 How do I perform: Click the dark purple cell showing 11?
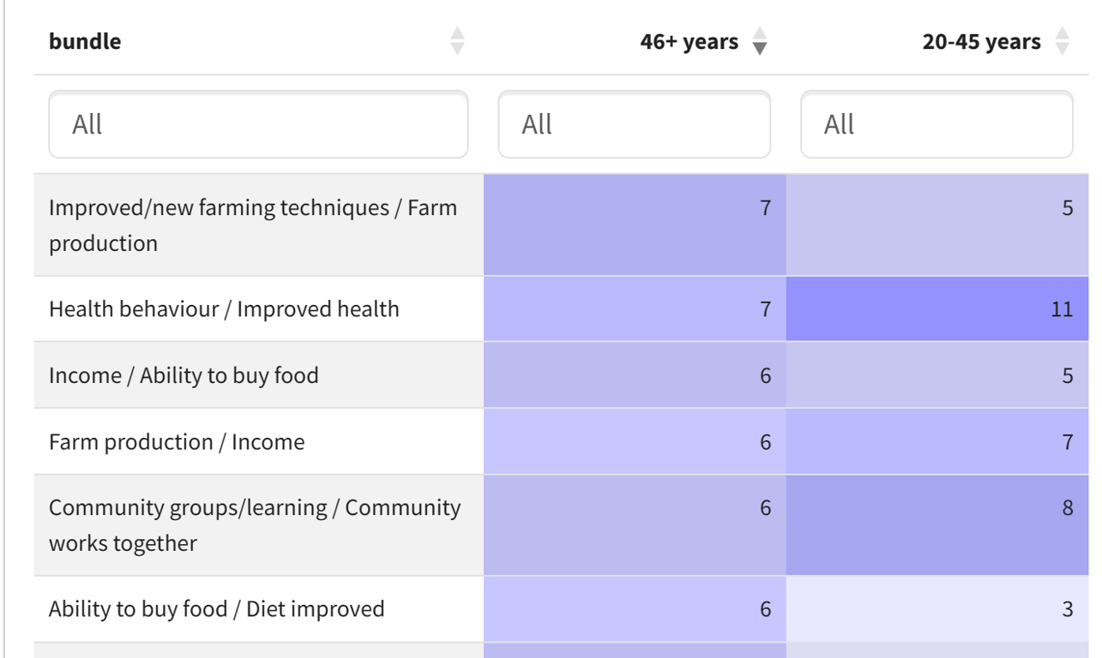pyautogui.click(x=937, y=309)
